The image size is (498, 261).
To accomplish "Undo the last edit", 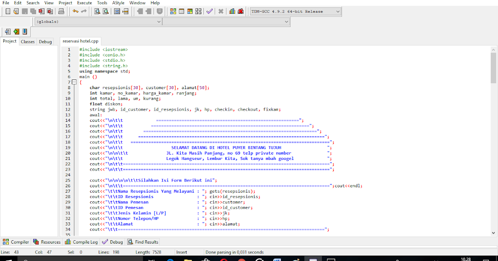I will 75,11.
